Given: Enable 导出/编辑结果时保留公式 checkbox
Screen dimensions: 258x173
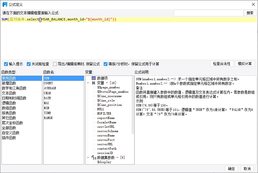Looking at the screenshot, I should click(55, 64).
